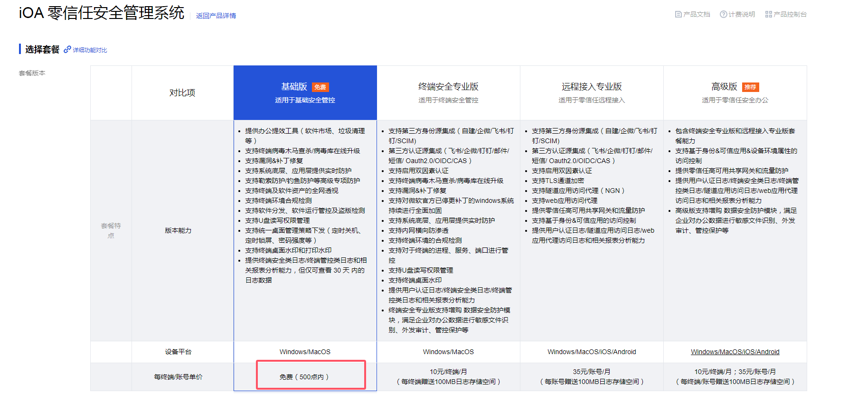Screen dimensions: 867x402
Task: Click the orange 免费 badge
Action: (x=320, y=87)
